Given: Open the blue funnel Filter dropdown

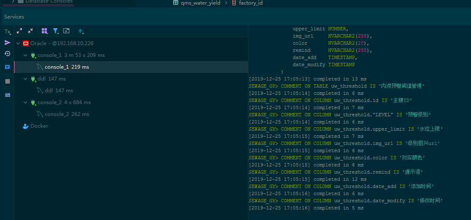Looking at the screenshot, I should coord(56,31).
